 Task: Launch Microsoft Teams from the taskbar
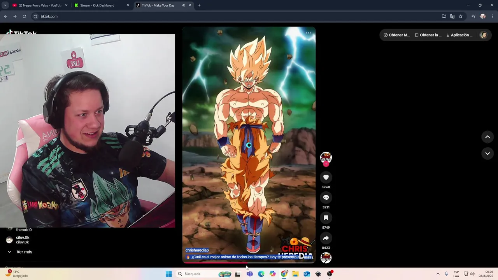(x=249, y=274)
